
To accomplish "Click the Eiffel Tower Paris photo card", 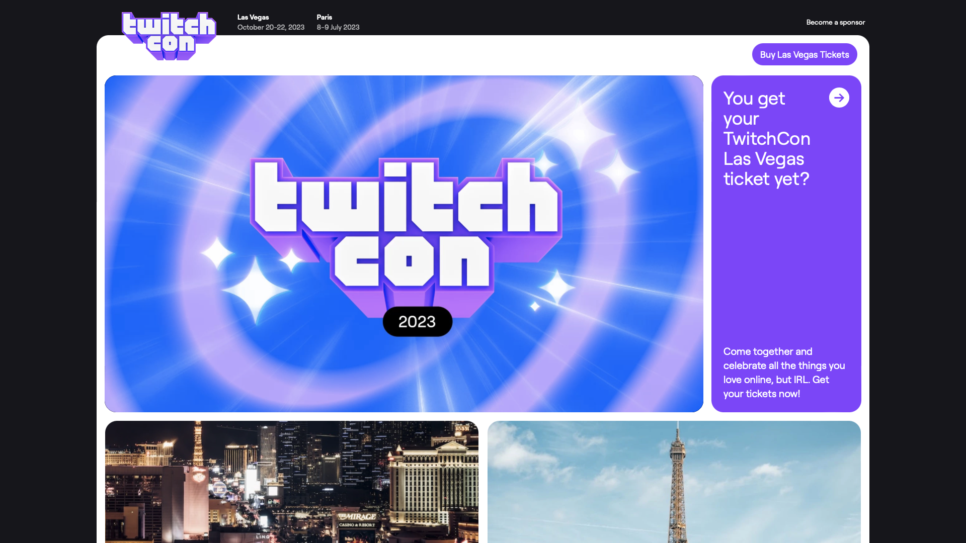I will point(674,482).
